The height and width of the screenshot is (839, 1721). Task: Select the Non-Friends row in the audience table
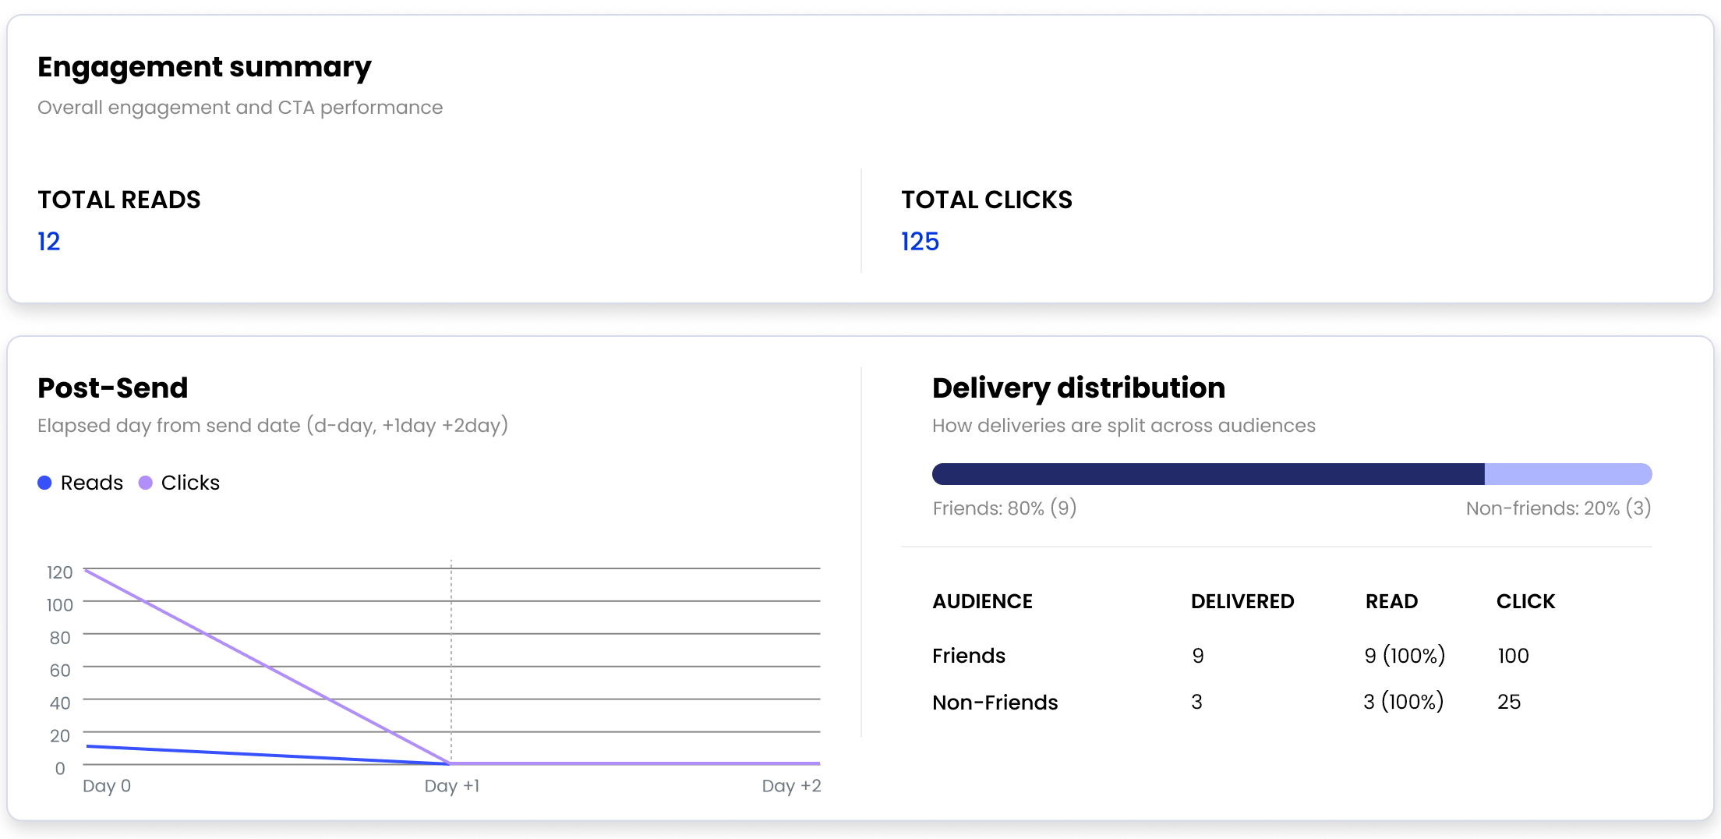(x=995, y=703)
